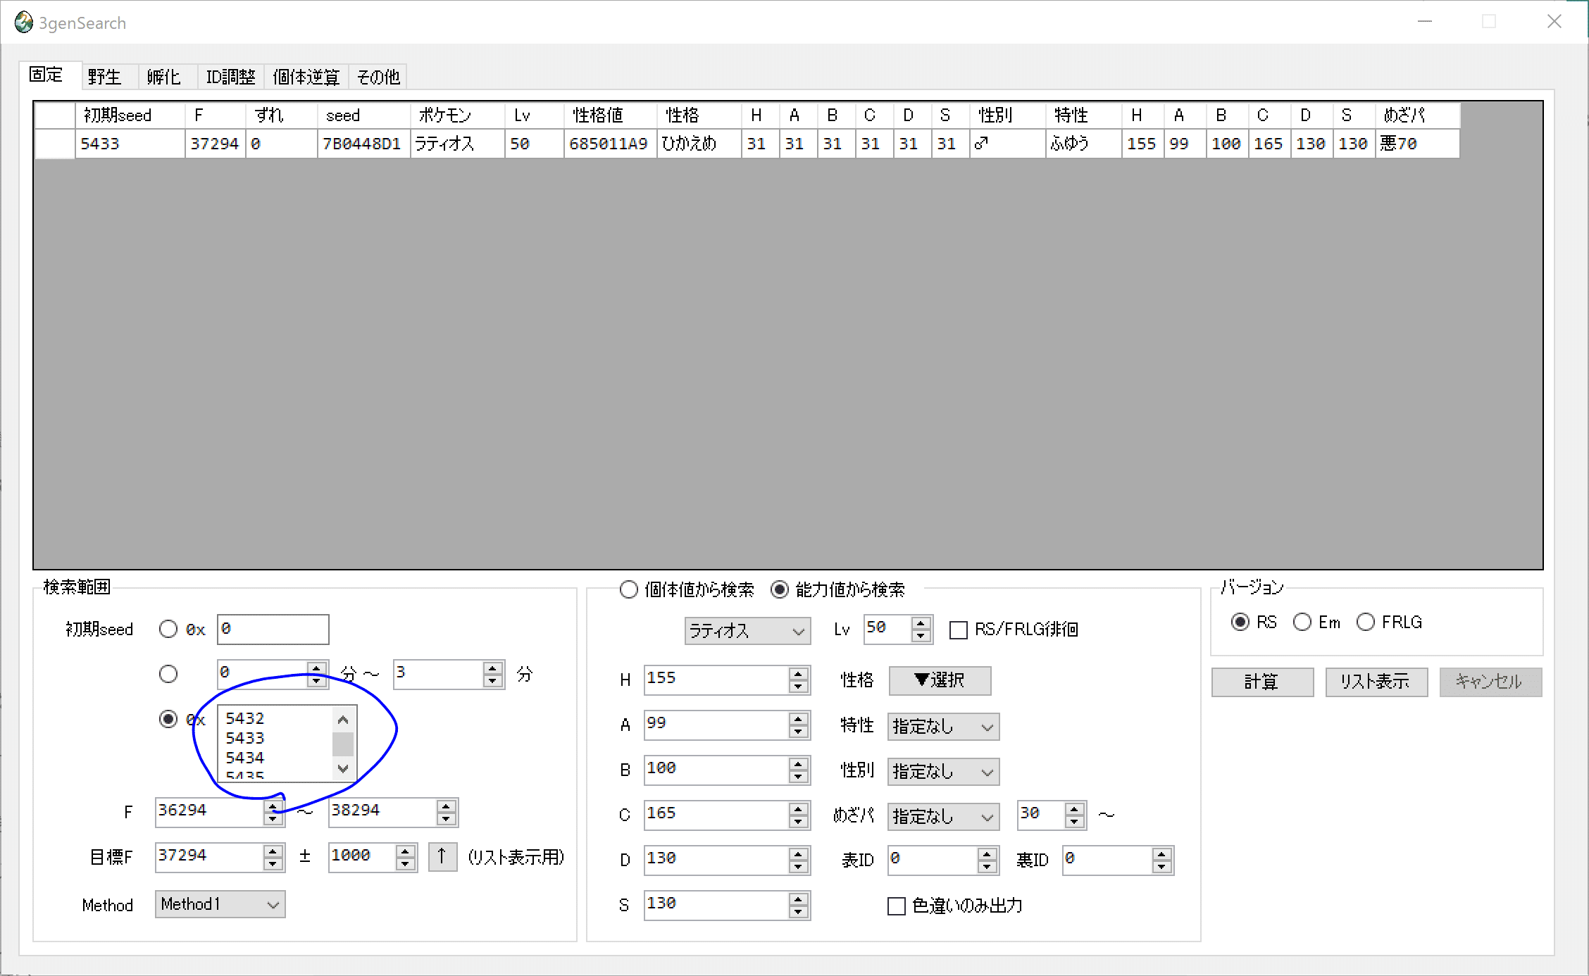This screenshot has height=976, width=1589.
Task: Click the F start value field 36294
Action: [x=209, y=811]
